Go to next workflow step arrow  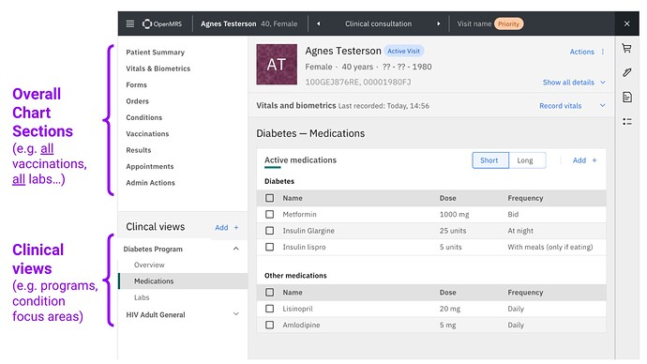tap(438, 24)
